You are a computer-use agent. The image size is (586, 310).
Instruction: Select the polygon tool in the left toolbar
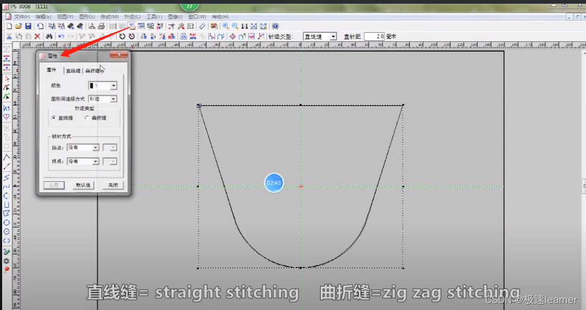tap(6, 214)
